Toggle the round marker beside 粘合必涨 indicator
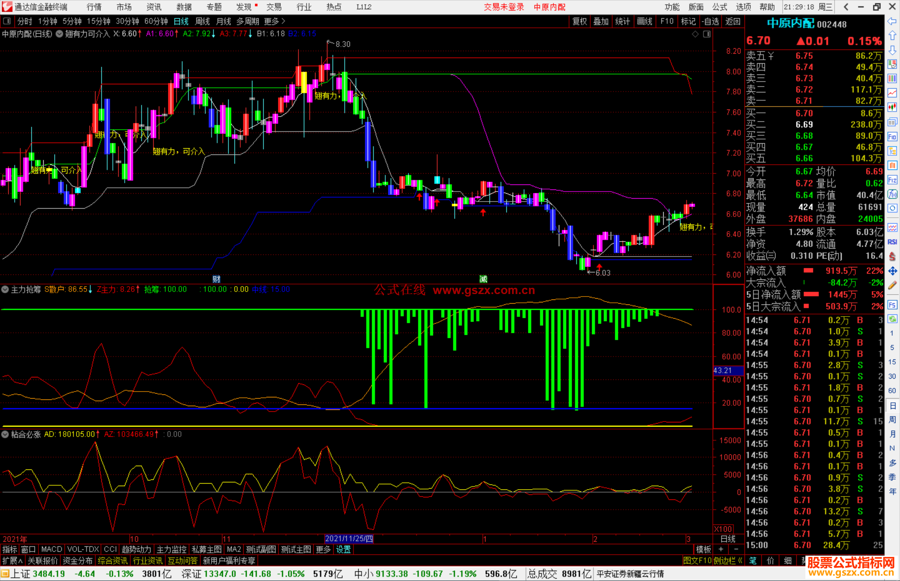 click(x=5, y=434)
